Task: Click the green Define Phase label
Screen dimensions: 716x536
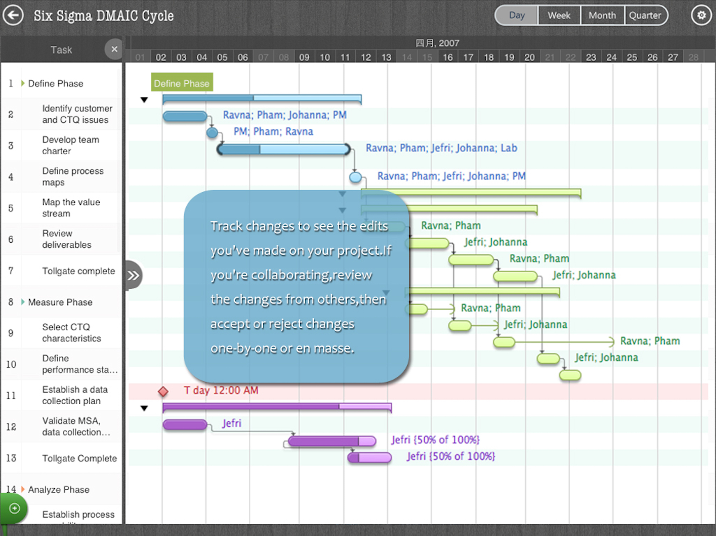Action: pyautogui.click(x=182, y=82)
